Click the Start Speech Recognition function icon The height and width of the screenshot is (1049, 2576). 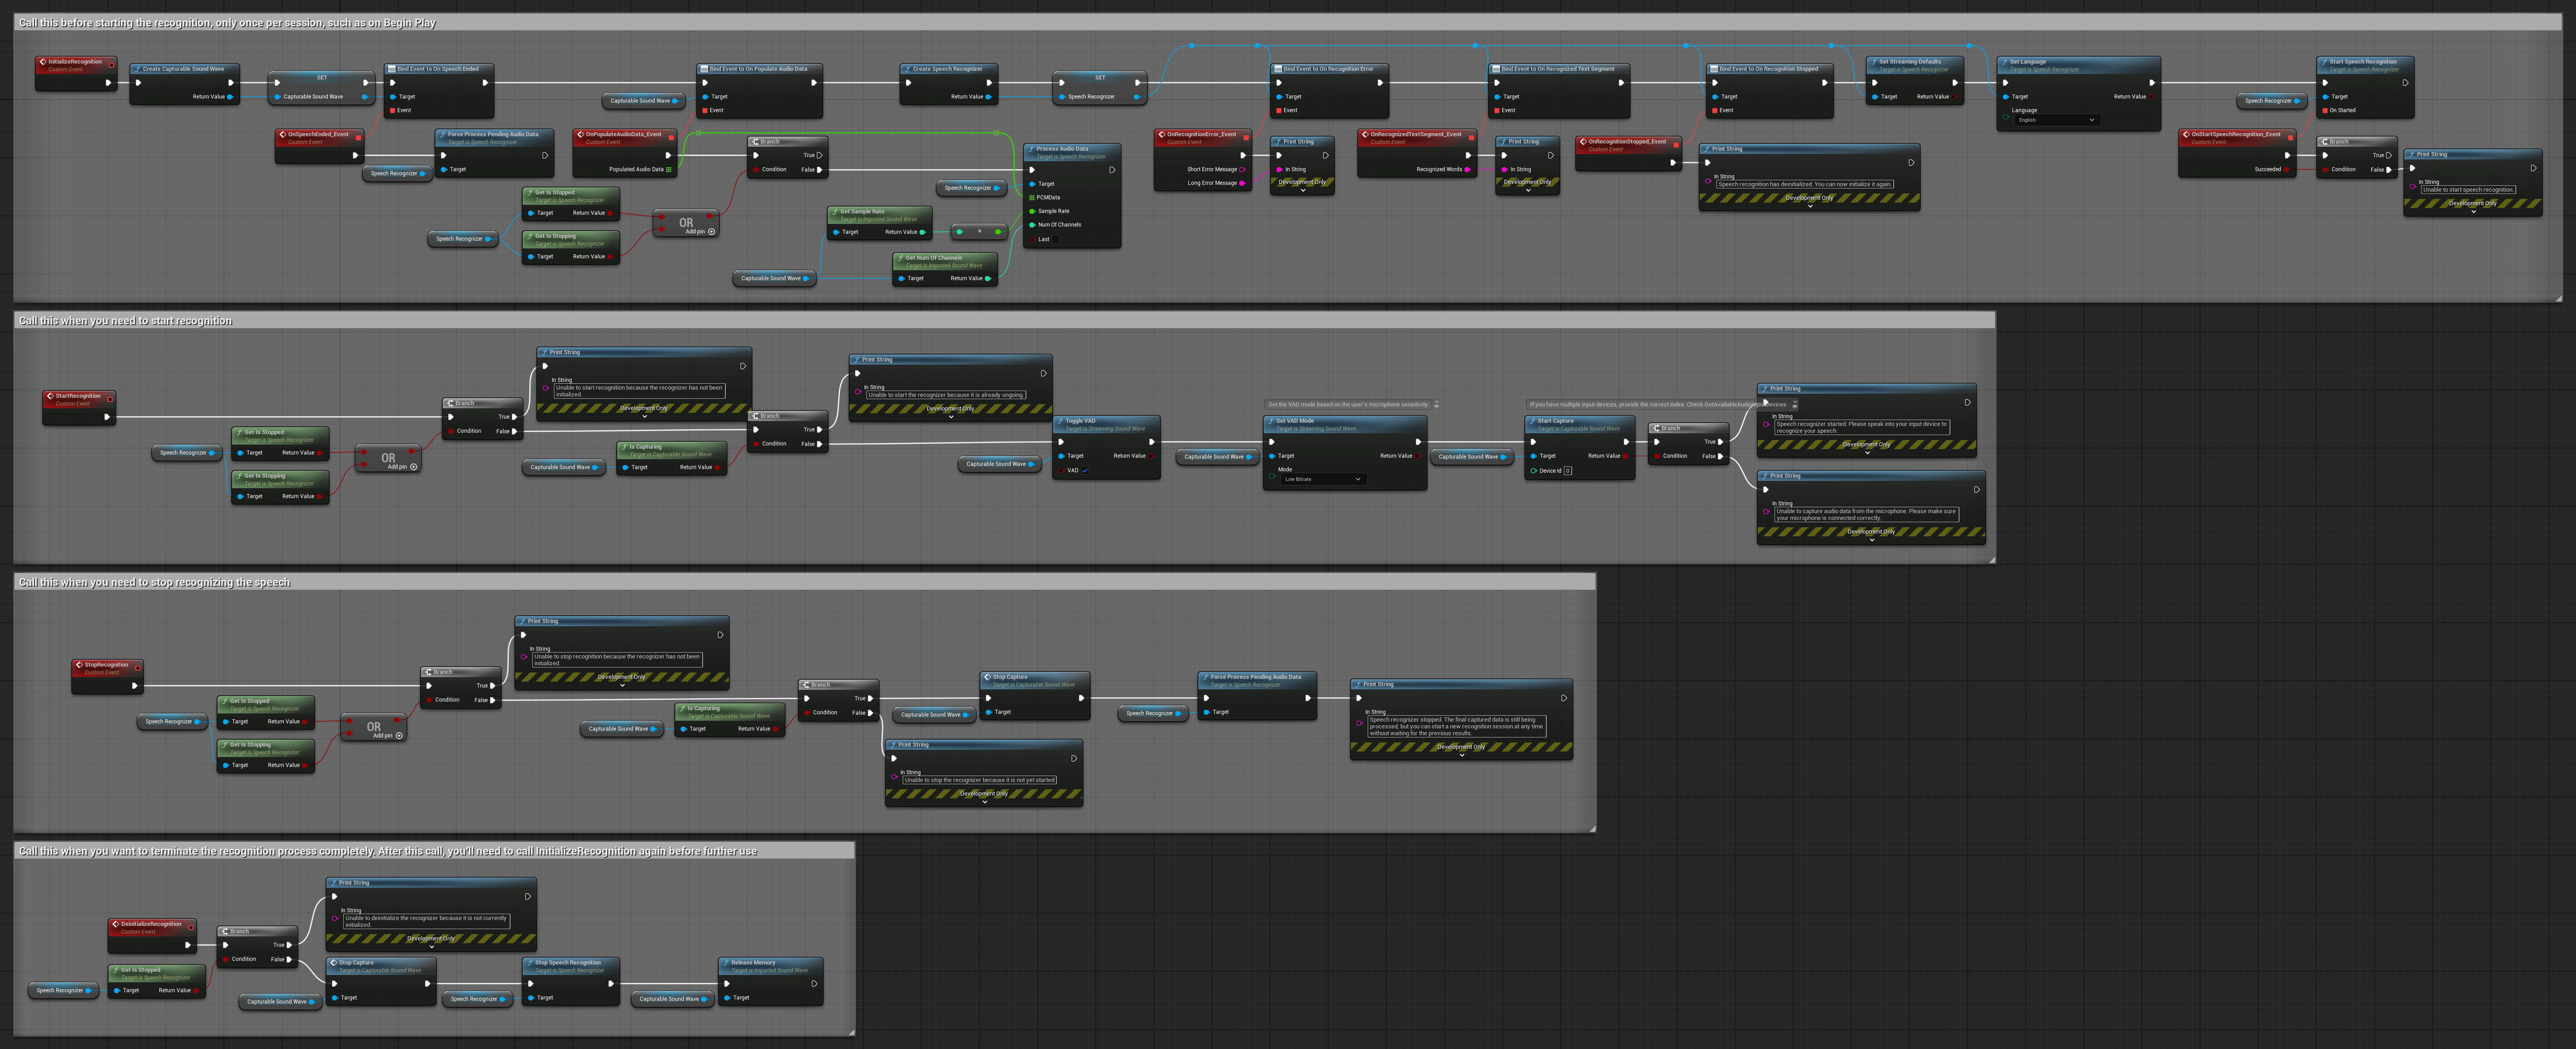click(x=2324, y=62)
